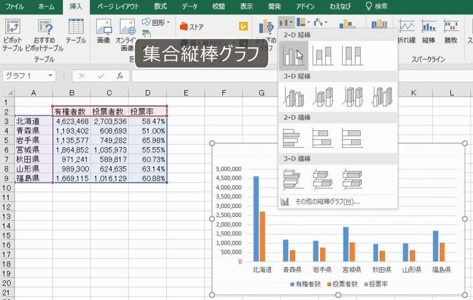
Task: Insert a Table (テーブル)
Action: click(76, 31)
